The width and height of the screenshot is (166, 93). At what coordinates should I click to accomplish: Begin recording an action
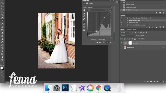pyautogui.click(x=150, y=27)
